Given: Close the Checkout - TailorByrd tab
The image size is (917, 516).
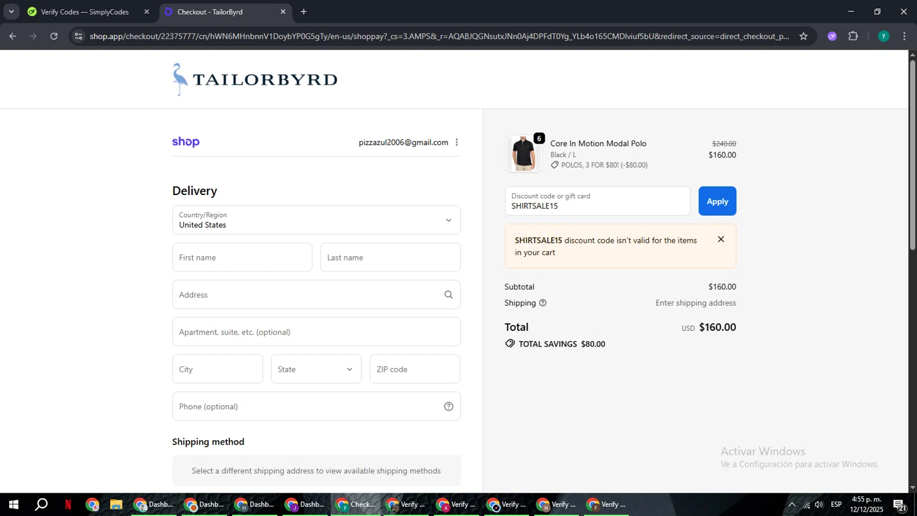Looking at the screenshot, I should pos(283,12).
